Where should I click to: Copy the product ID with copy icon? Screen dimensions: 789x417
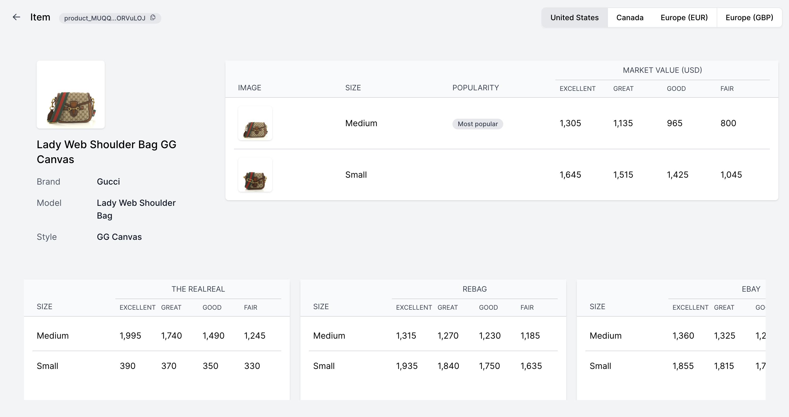pyautogui.click(x=153, y=18)
